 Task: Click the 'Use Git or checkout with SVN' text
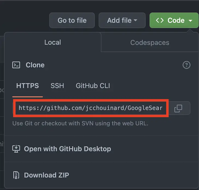pyautogui.click(x=80, y=123)
